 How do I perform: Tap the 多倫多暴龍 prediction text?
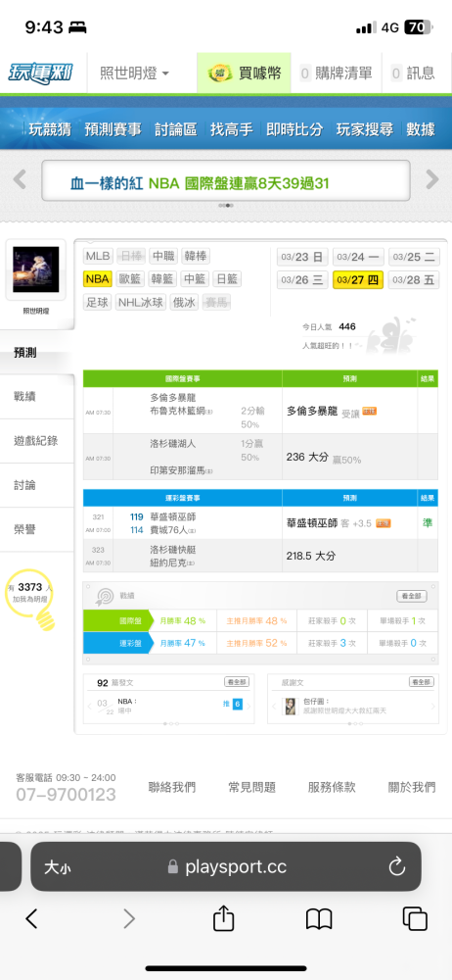pos(312,412)
